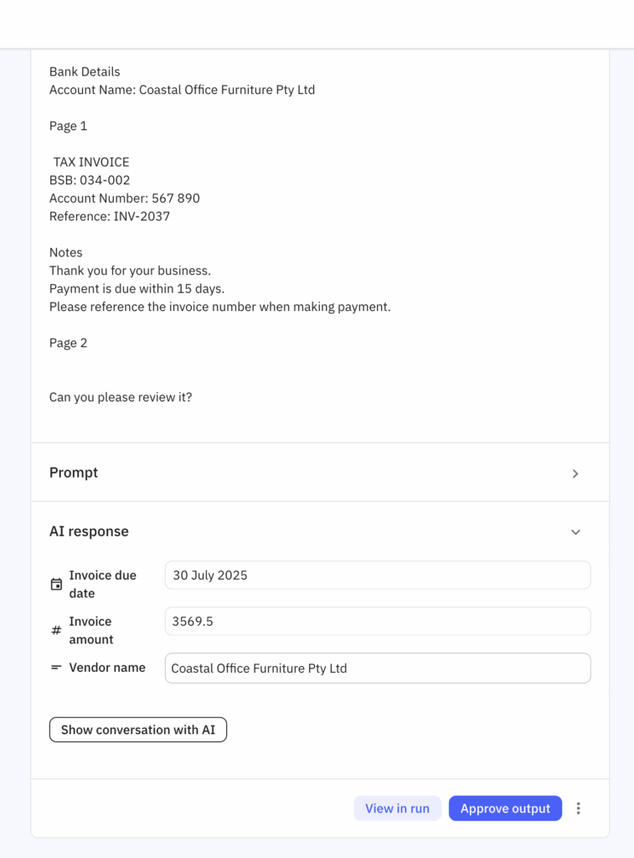Click the "Payment is due within 15 days" line
Viewport: 634px width, 858px height.
(137, 289)
